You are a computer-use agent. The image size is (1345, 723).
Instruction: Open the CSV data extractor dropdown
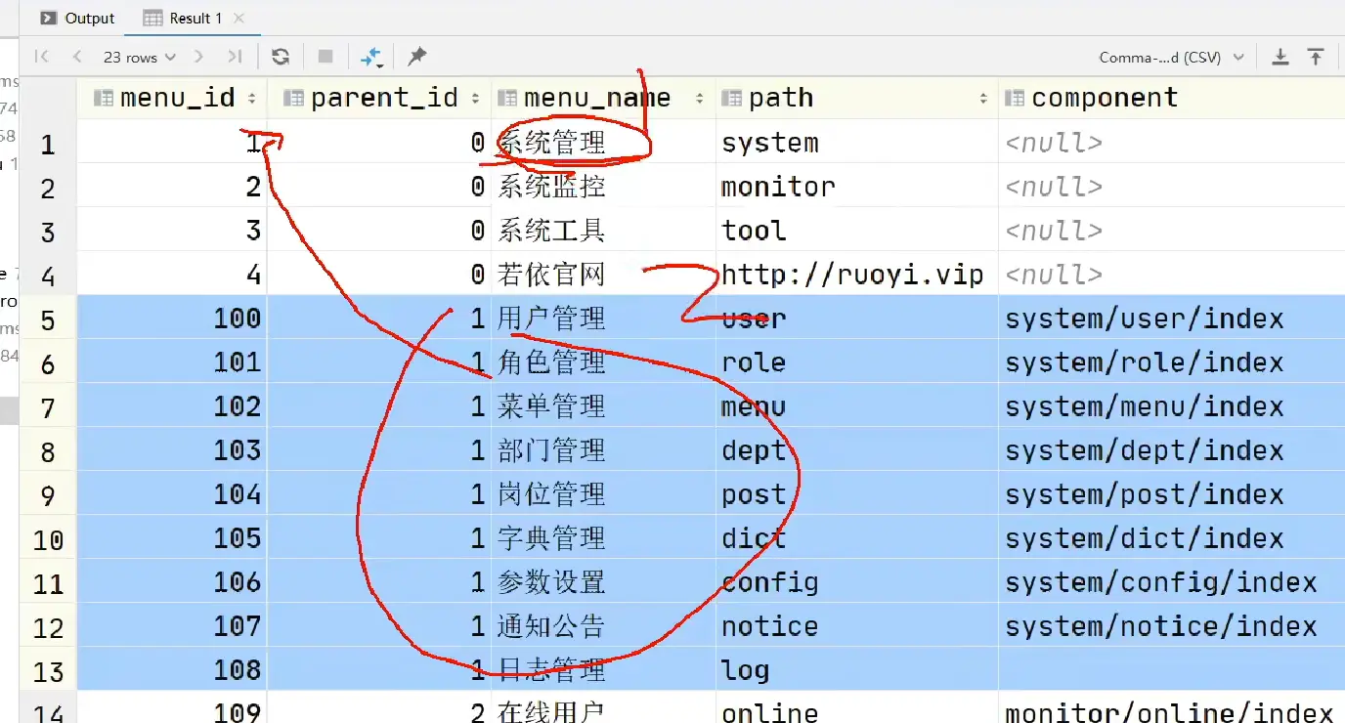point(1171,57)
